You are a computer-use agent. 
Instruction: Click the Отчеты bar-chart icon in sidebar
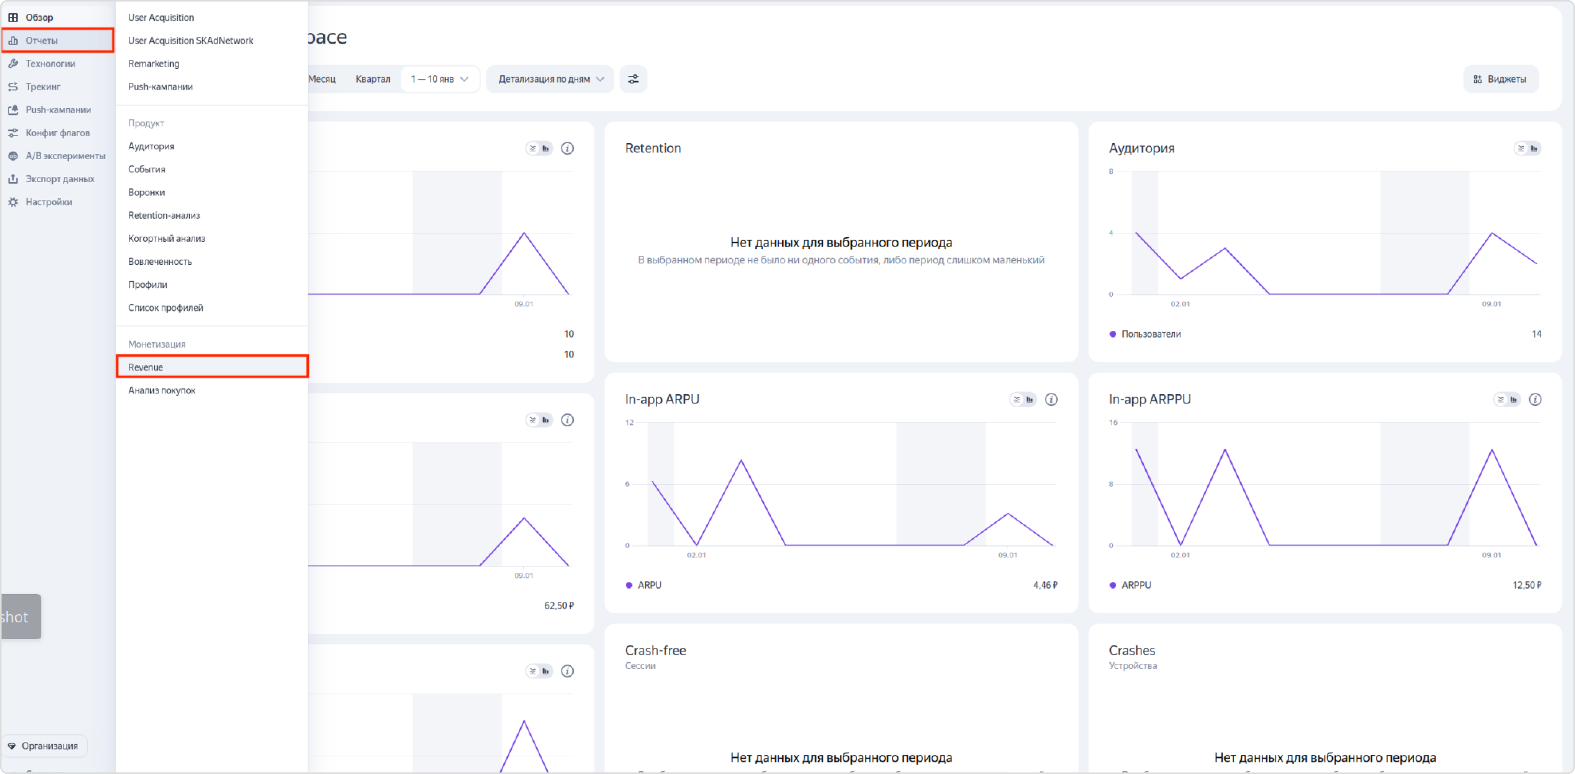13,40
